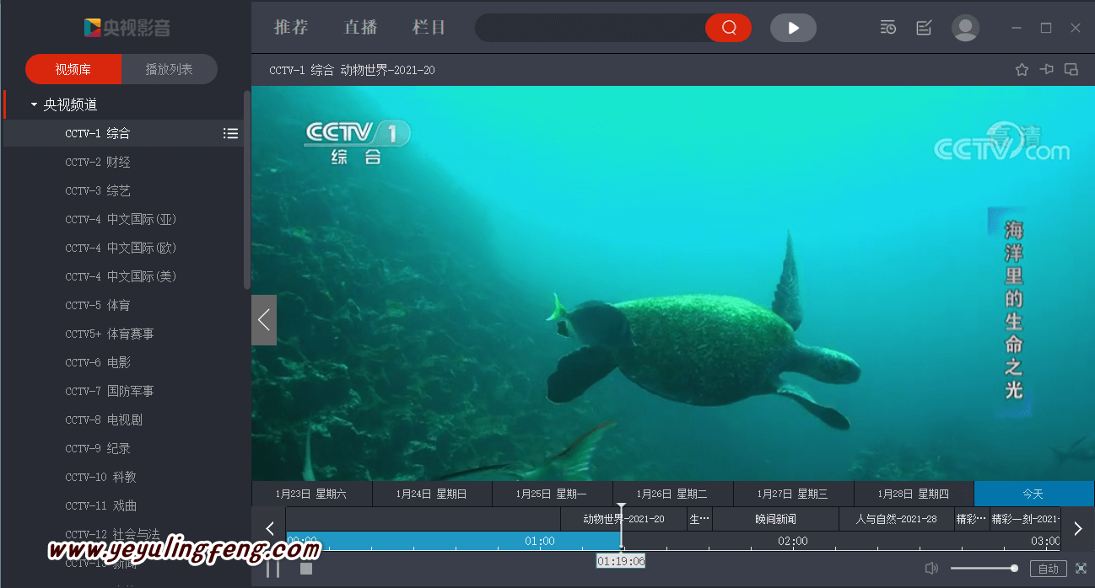Open the feedback edit icon

tap(924, 28)
